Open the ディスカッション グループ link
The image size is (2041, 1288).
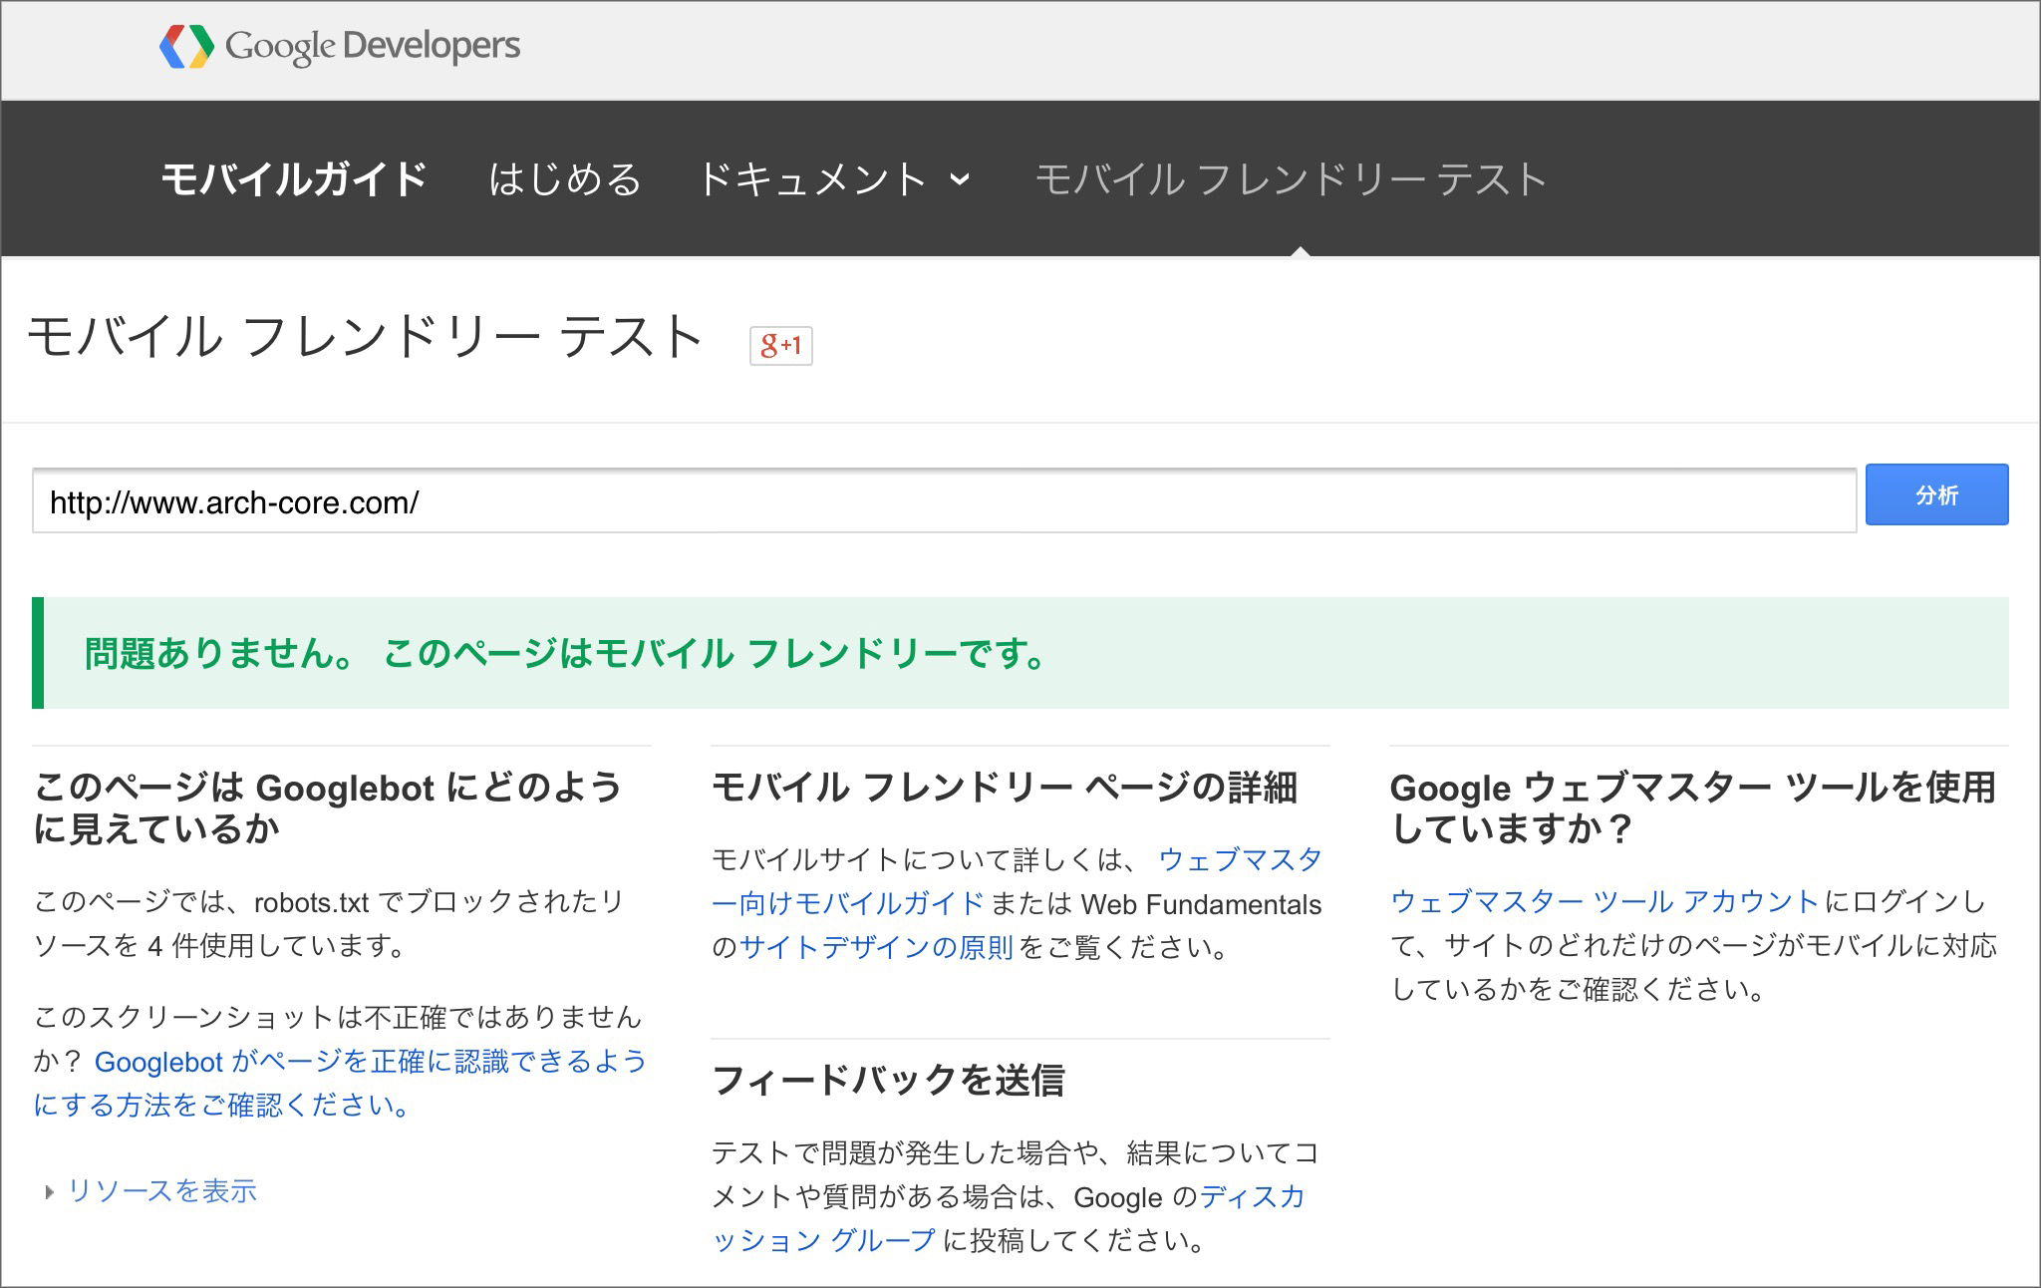pyautogui.click(x=1009, y=1218)
